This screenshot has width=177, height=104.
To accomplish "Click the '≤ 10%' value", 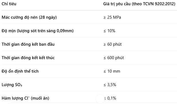I will coord(109,31).
